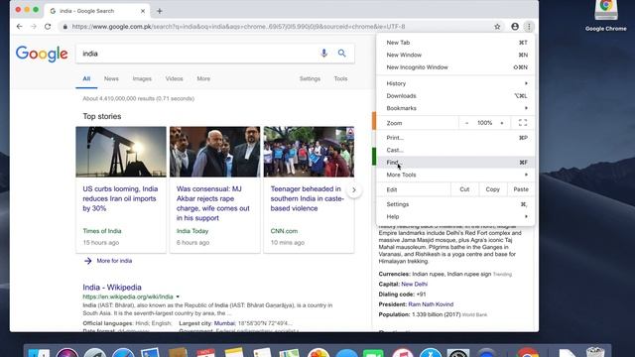This screenshot has width=635, height=357.
Task: Open the MJ Akbar story thumbnail
Action: (214, 152)
